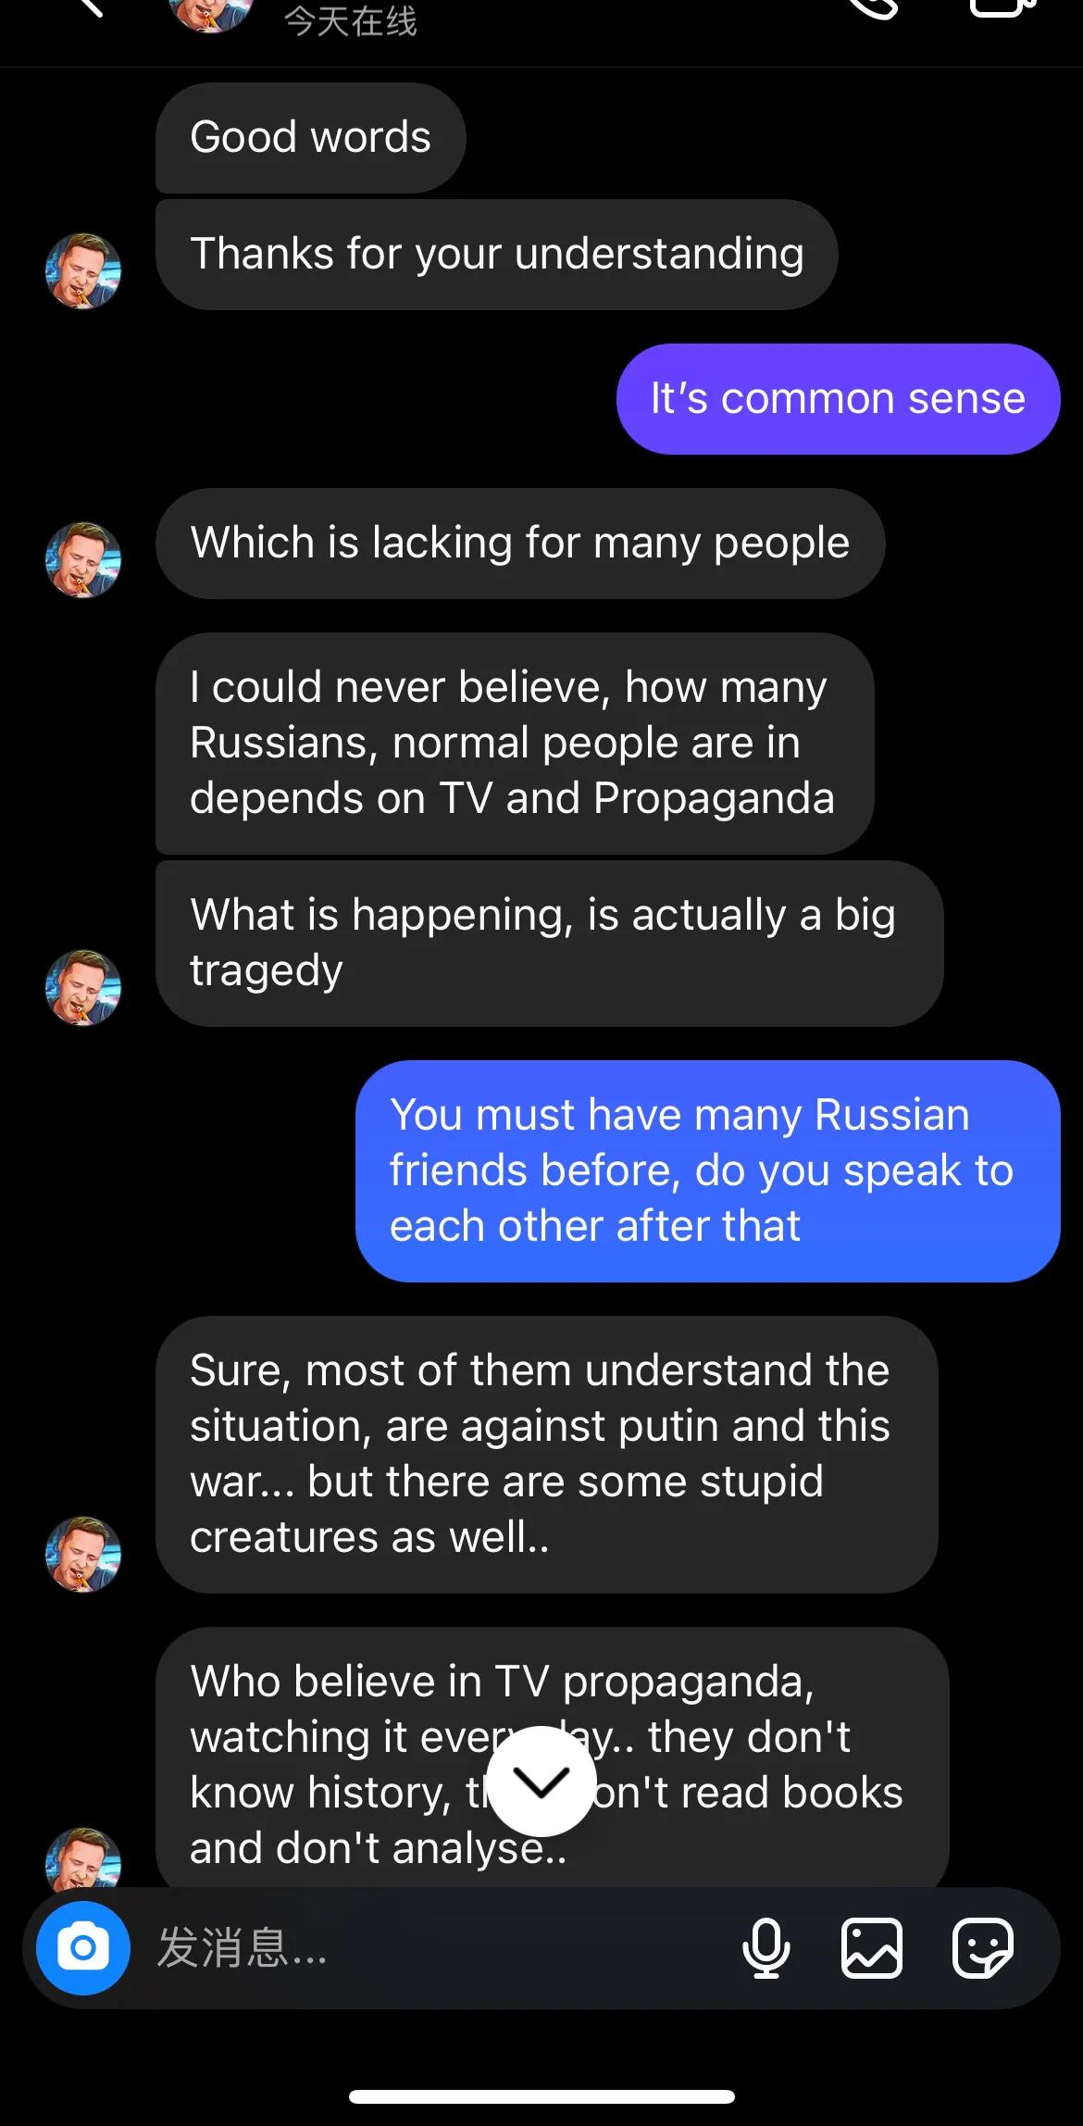The image size is (1083, 2126).
Task: Tap avatar beside "creatures as well" message
Action: (83, 1554)
